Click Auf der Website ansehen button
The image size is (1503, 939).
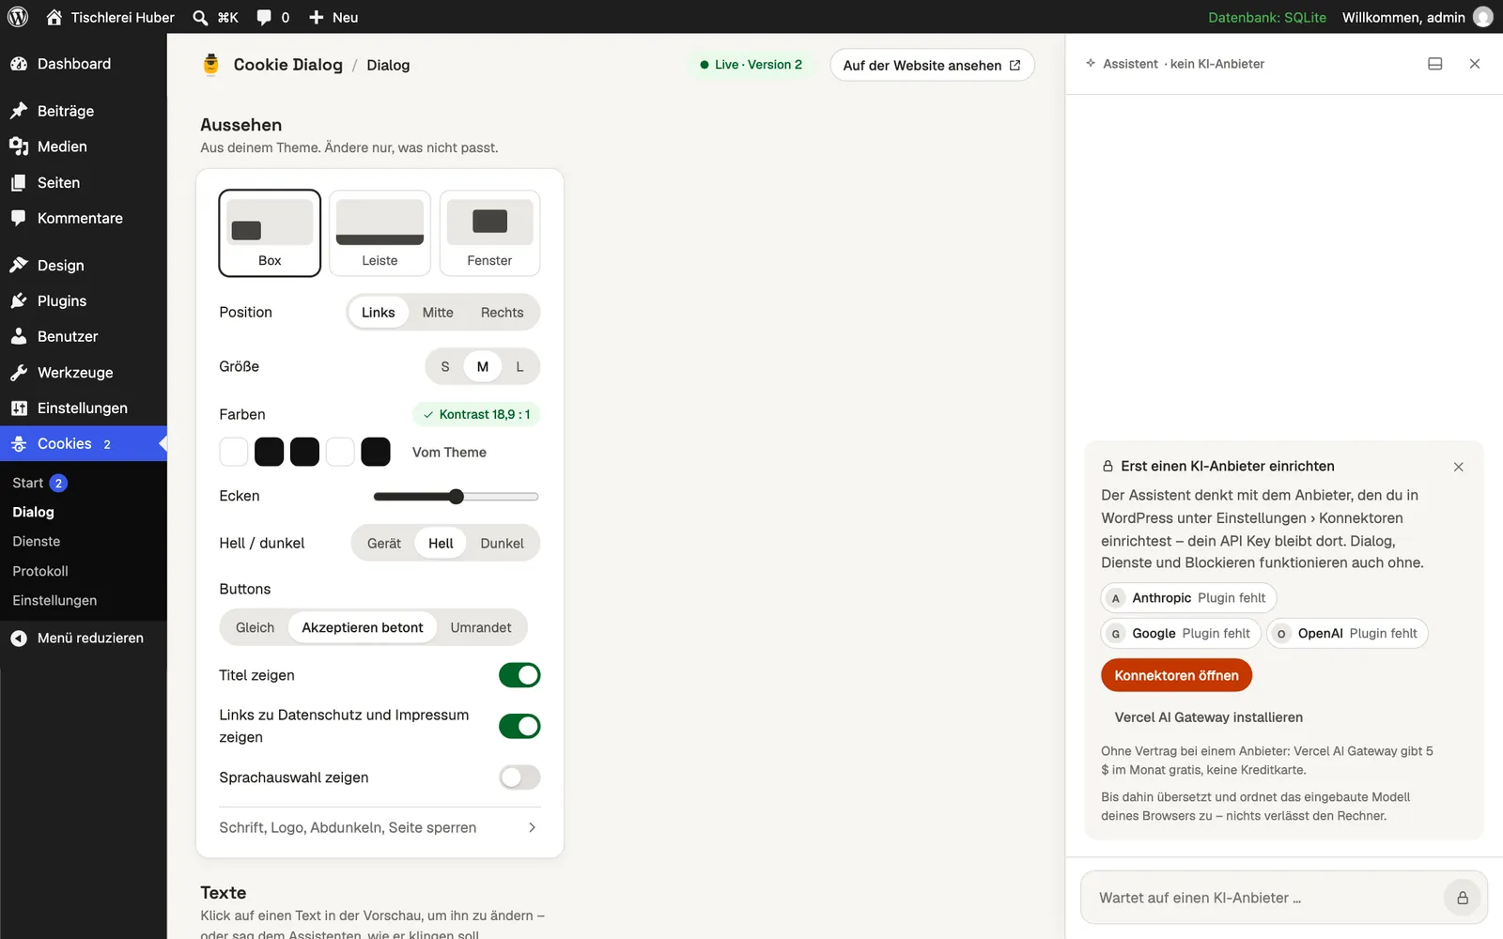point(932,65)
